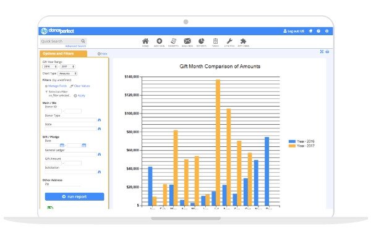Open the App Links puzzle icon

click(243, 41)
